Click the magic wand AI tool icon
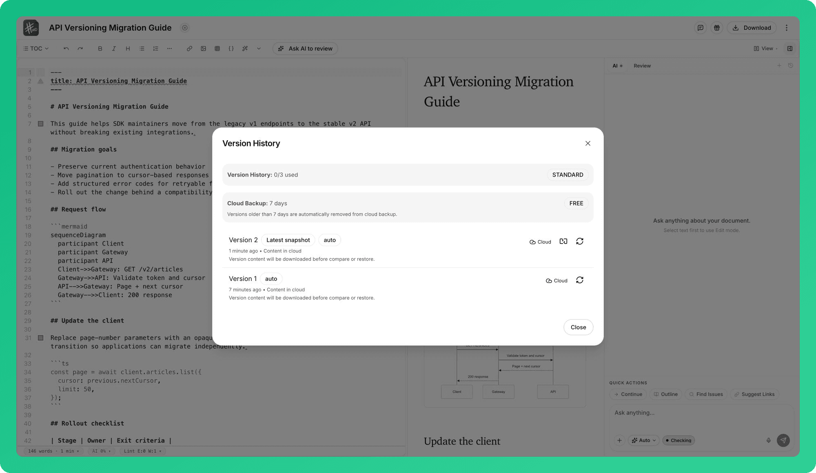816x473 pixels. coord(245,49)
